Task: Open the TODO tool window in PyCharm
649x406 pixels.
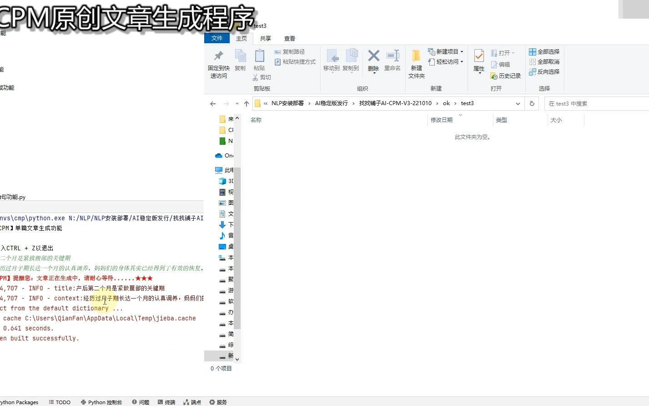Action: 60,402
